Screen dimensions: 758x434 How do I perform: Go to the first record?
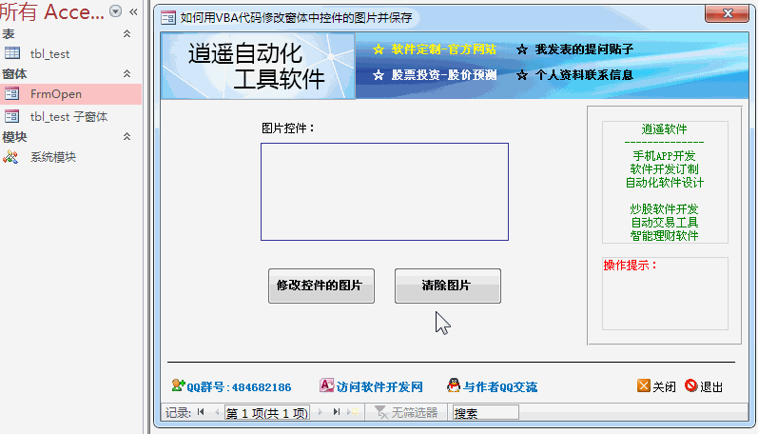click(x=201, y=412)
